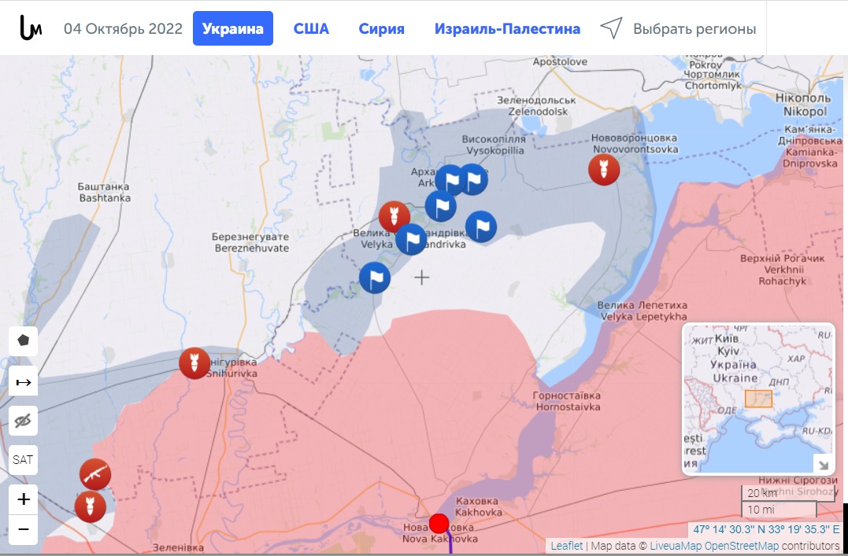Click the red dot marker at Nova Kakhovka
848x556 pixels.
(439, 524)
